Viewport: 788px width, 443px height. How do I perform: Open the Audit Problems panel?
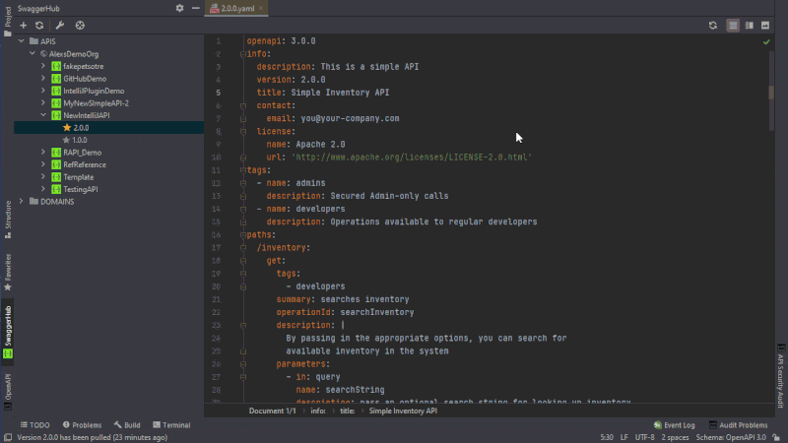click(x=738, y=425)
